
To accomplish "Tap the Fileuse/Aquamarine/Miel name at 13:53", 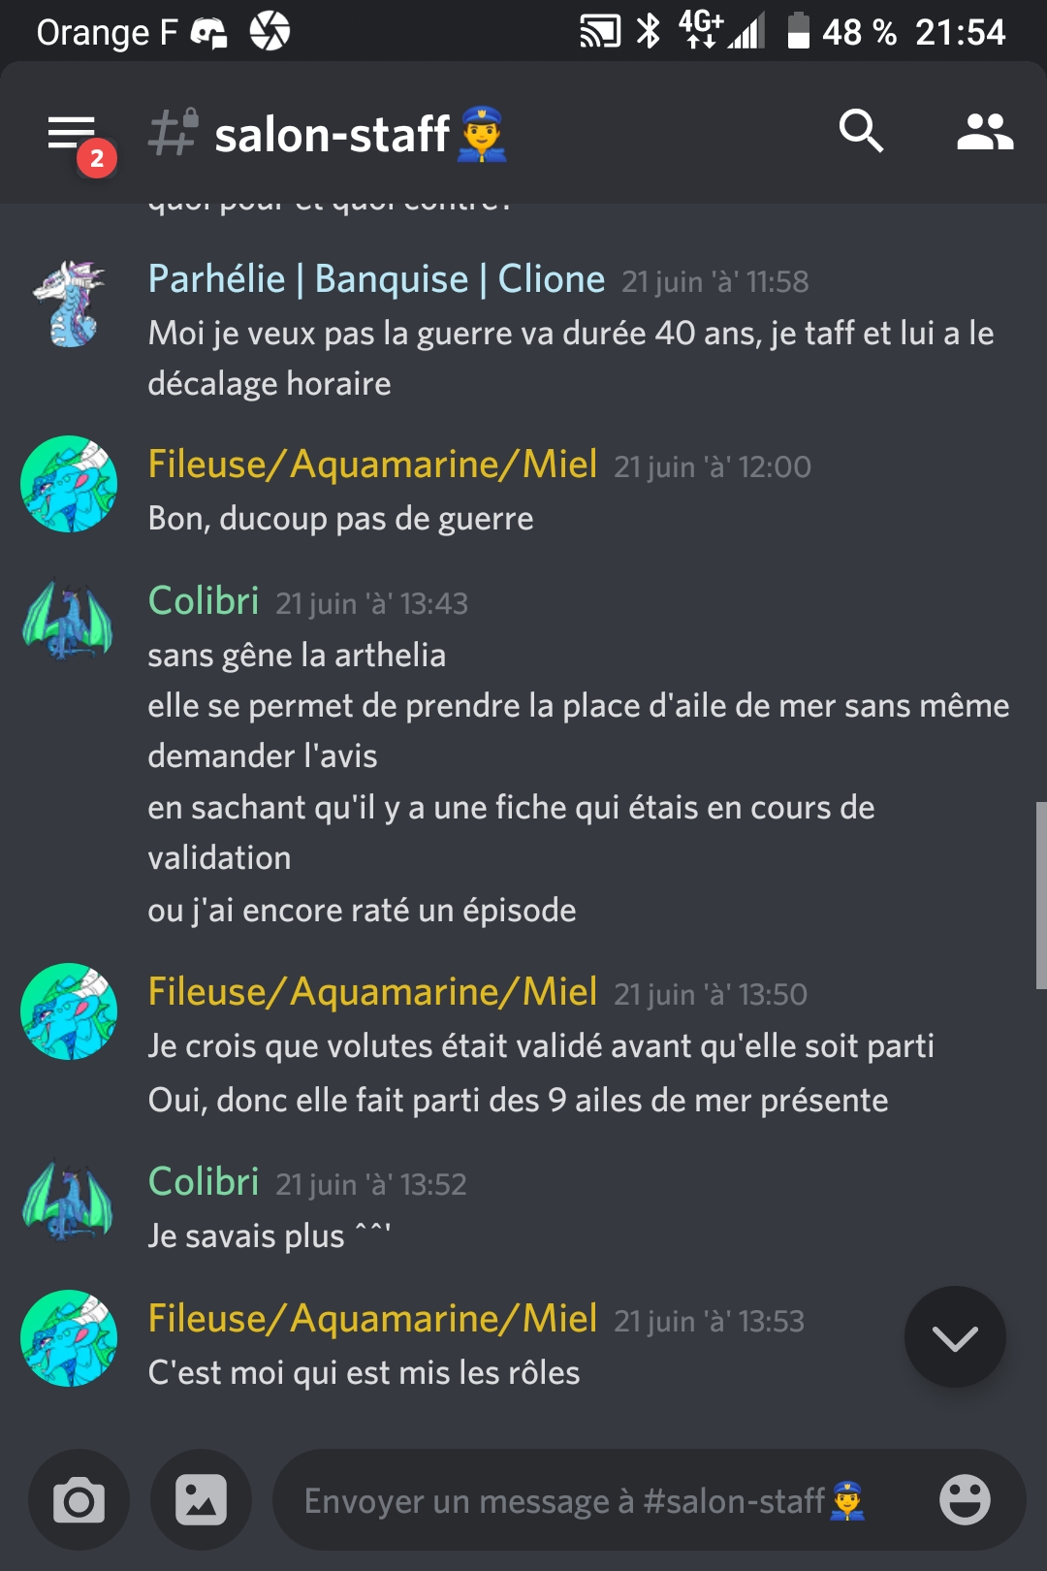I will click(372, 1319).
